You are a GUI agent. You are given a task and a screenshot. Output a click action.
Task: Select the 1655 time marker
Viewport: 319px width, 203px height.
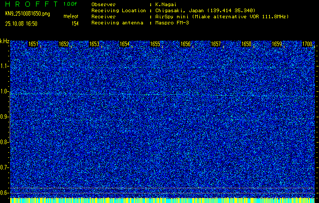(x=155, y=45)
